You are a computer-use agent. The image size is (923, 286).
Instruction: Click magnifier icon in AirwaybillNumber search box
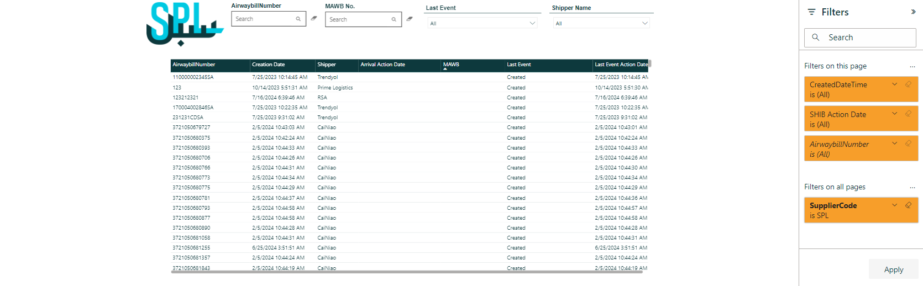(x=298, y=19)
